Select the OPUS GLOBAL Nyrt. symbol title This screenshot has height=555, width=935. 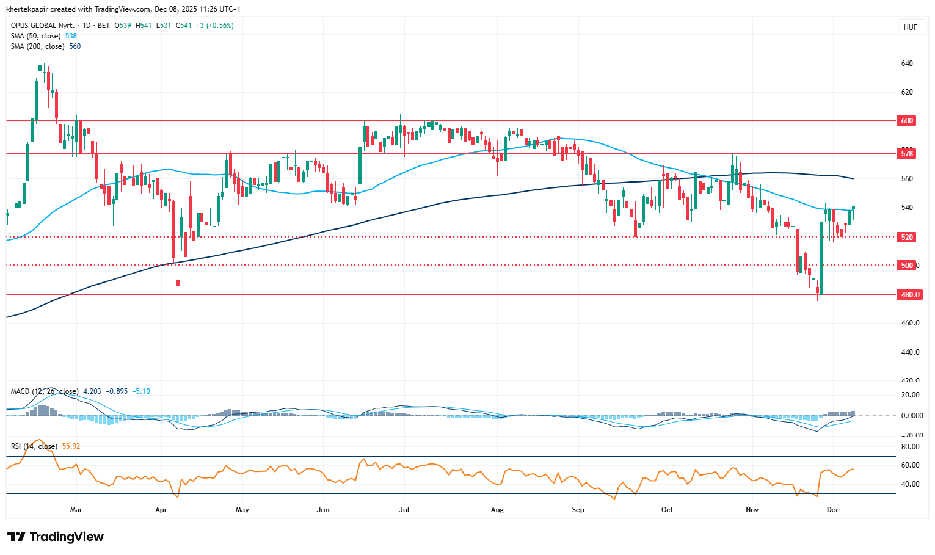coord(43,26)
